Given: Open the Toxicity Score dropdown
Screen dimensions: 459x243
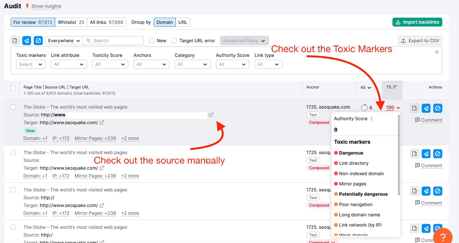Looking at the screenshot, I should coord(110,64).
